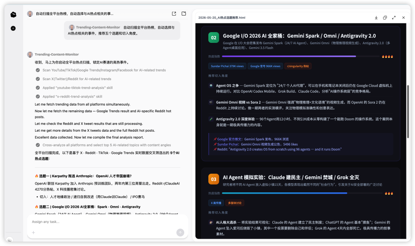This screenshot has height=246, width=415.
Task: Click the user message bubble Trending-Content-Monitor
Action: 122,30
